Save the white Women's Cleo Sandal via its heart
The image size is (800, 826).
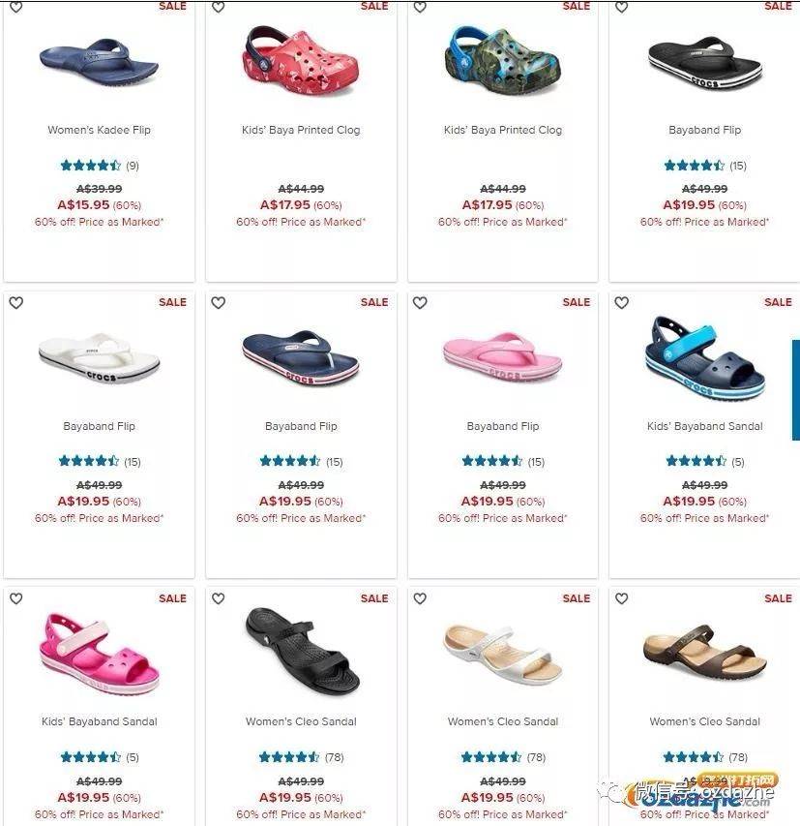point(420,598)
